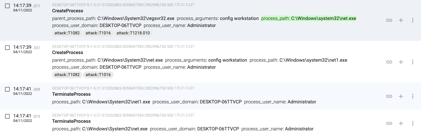
Task: Open three-dot menu for net.exe TerminateProcess event
Action: (413, 123)
